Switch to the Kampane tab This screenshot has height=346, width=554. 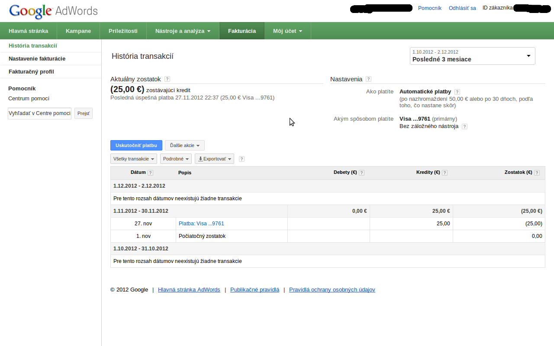click(x=78, y=31)
